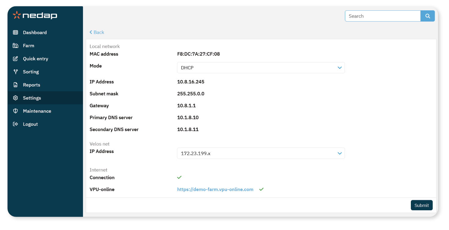Click the Sorting fork icon
Viewport: 449px width, 230px height.
(16, 72)
